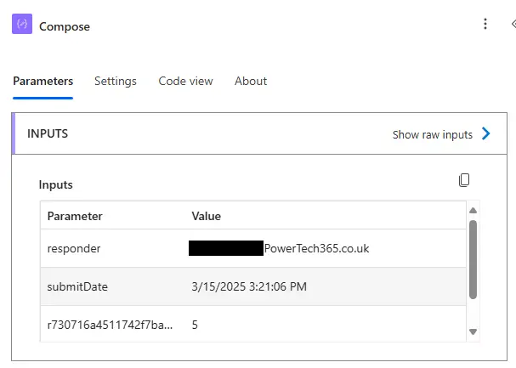This screenshot has width=516, height=368.
Task: Switch to the Code view tab
Action: (x=185, y=82)
